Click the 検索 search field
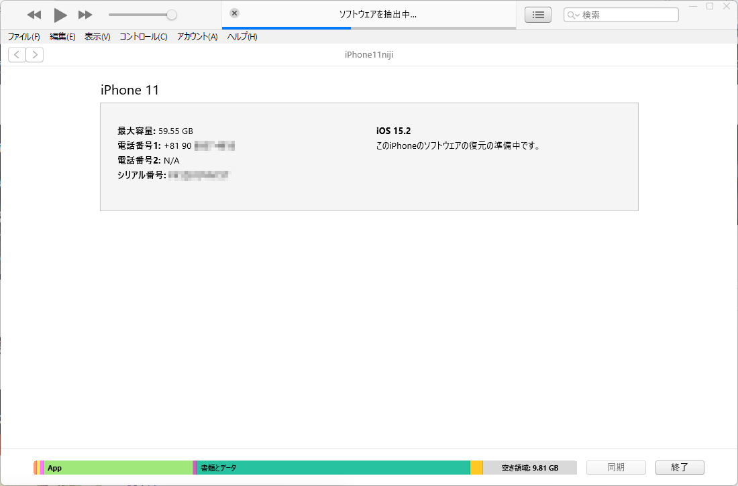Viewport: 738px width, 486px height. 621,15
